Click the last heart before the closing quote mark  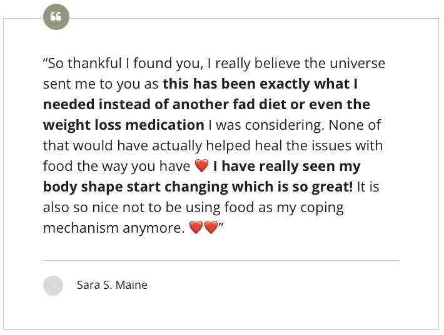click(211, 228)
